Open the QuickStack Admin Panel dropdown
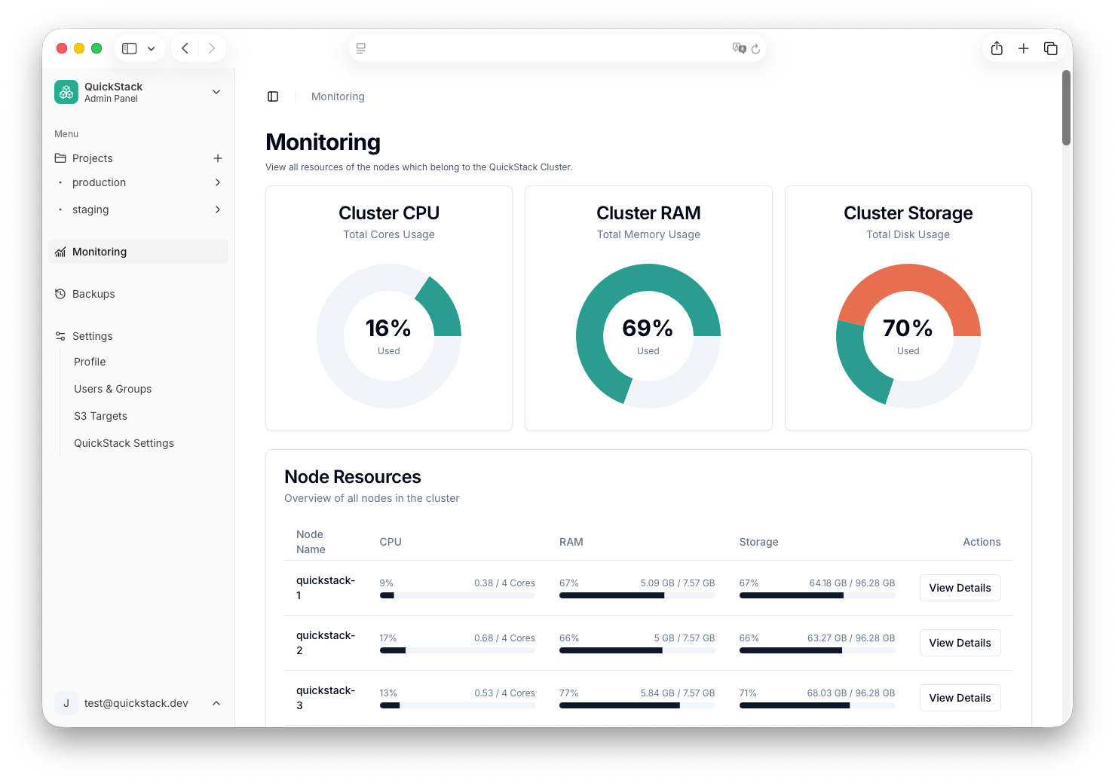This screenshot has height=783, width=1115. coord(216,91)
